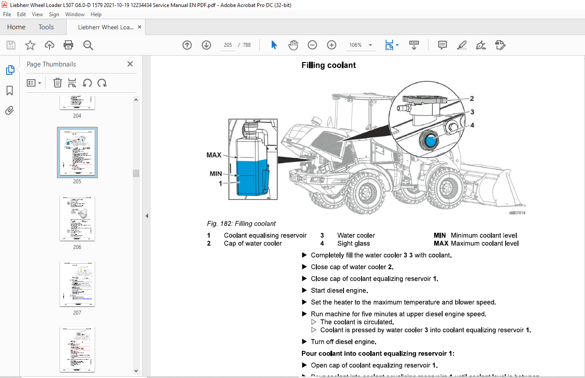
Task: Open the View menu
Action: click(37, 14)
